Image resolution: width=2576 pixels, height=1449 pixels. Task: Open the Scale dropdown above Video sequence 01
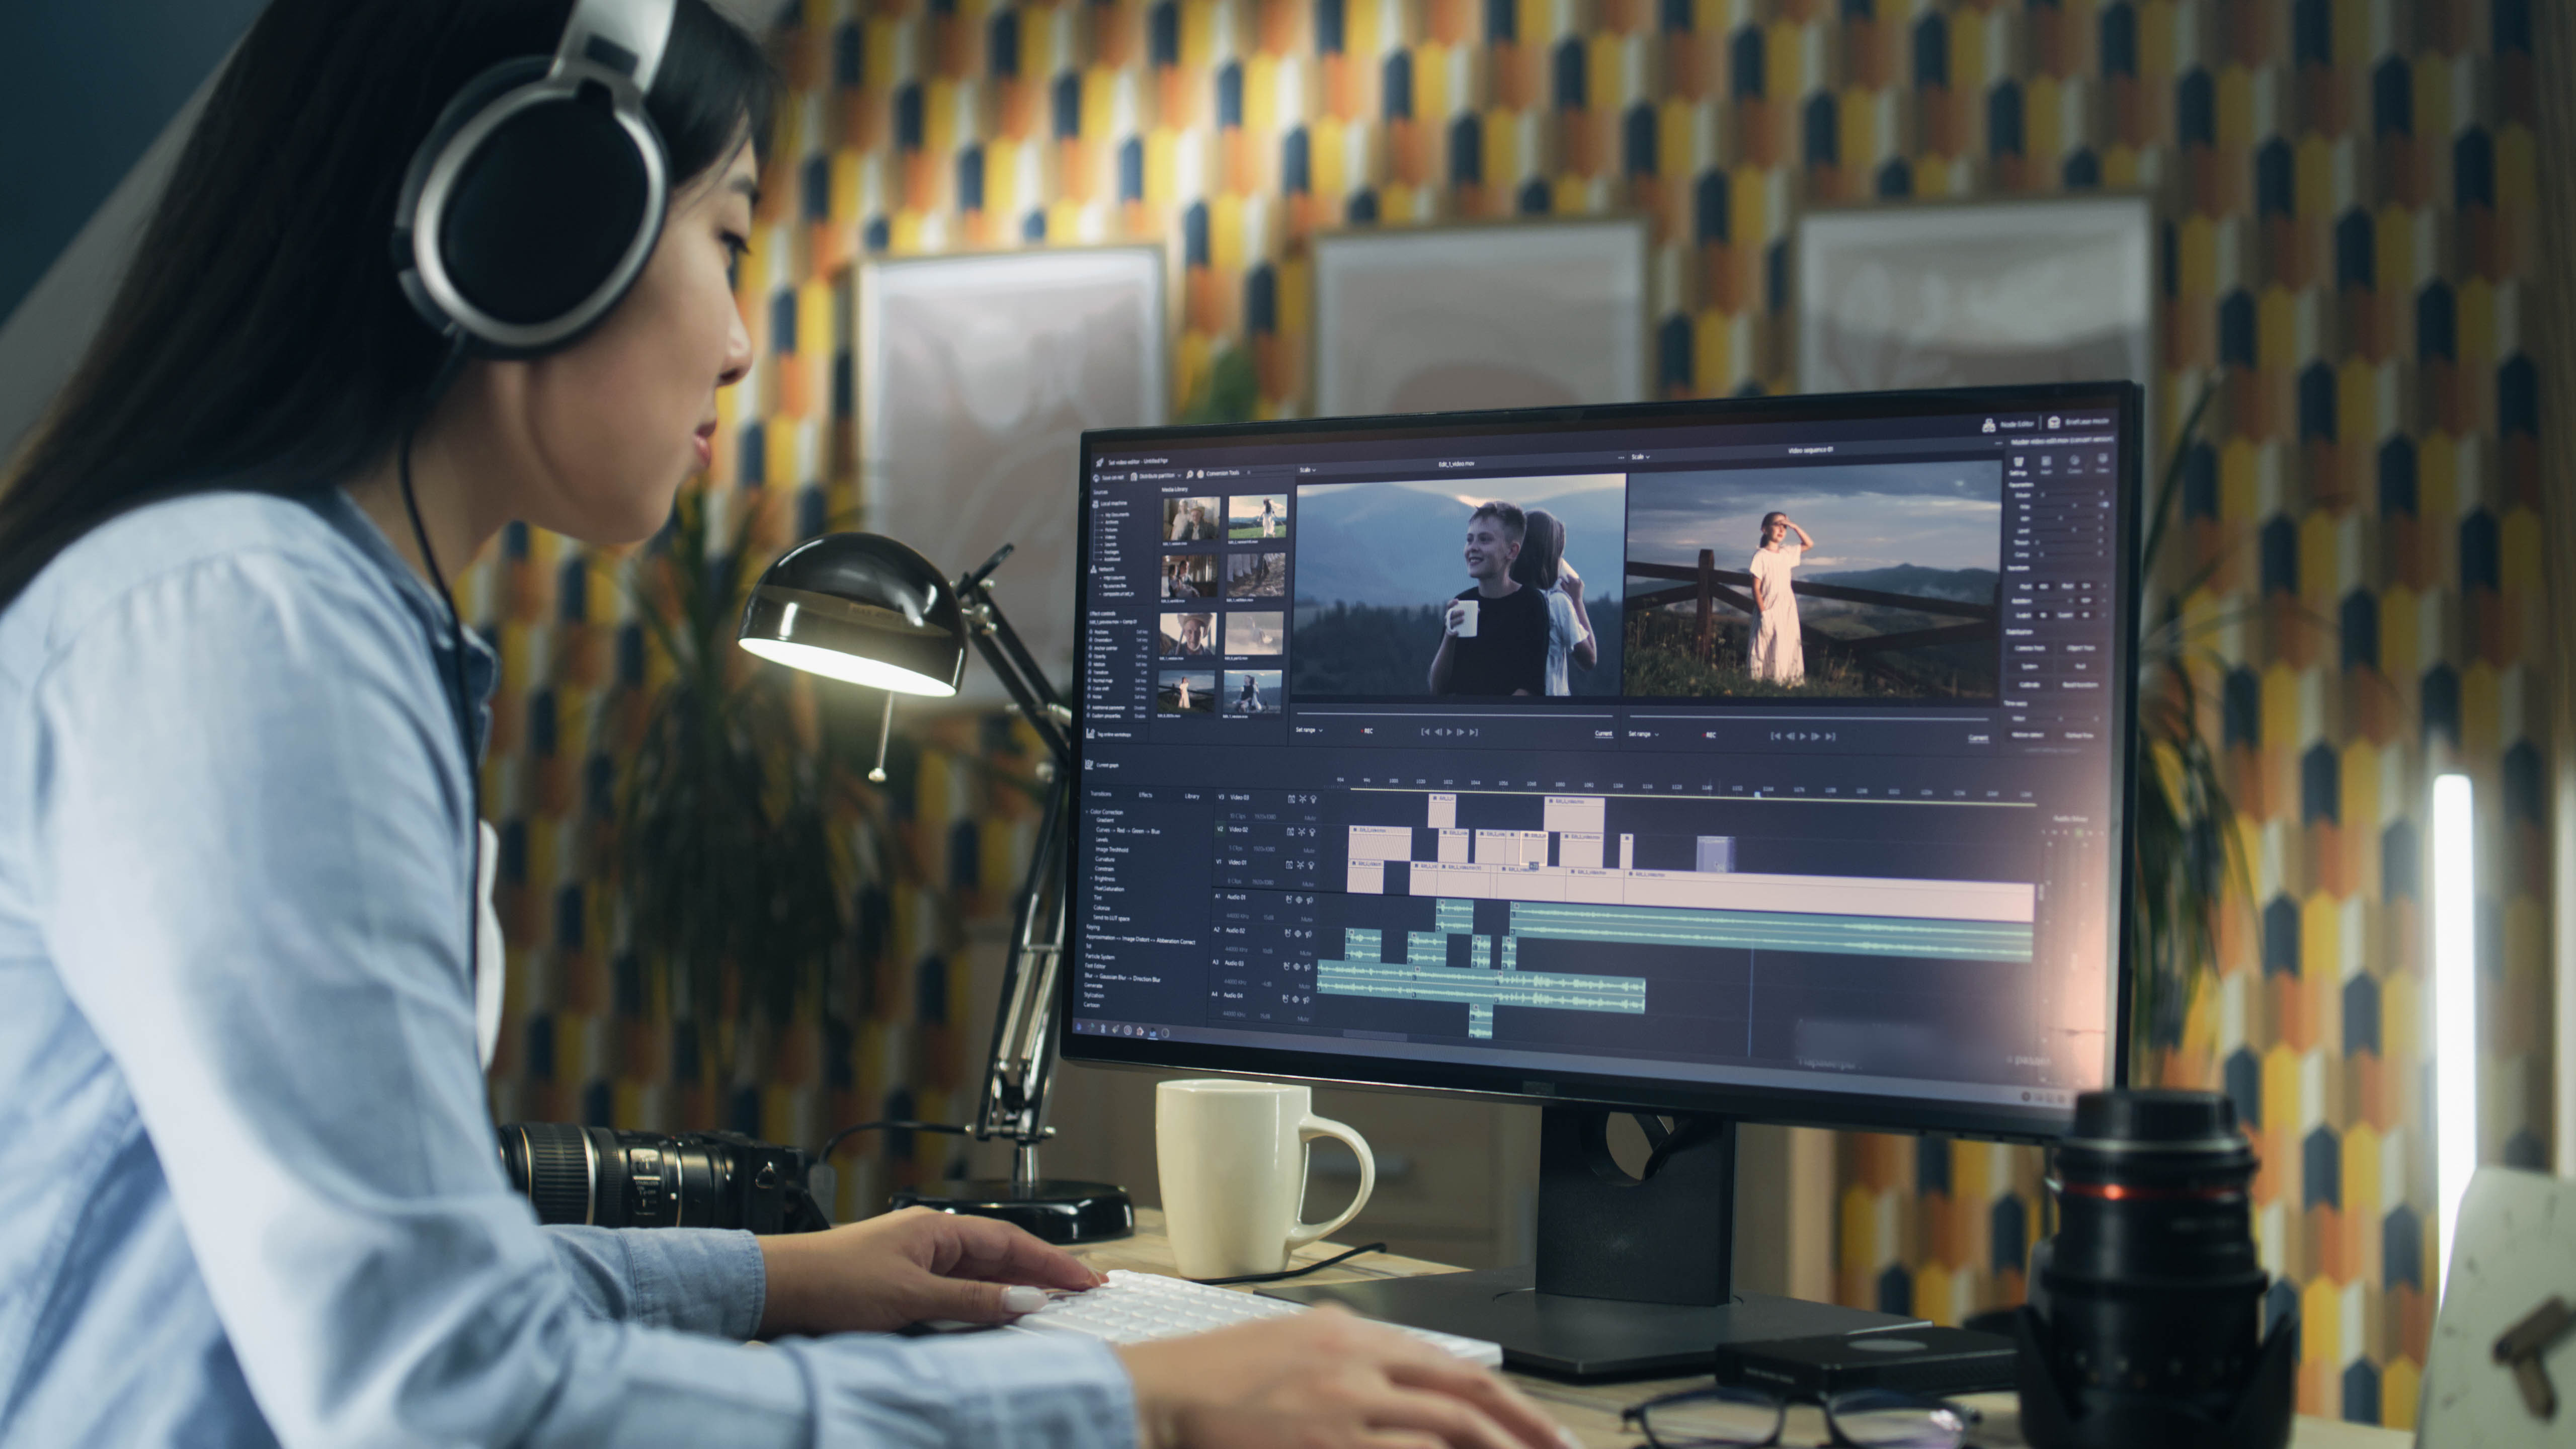(1640, 457)
